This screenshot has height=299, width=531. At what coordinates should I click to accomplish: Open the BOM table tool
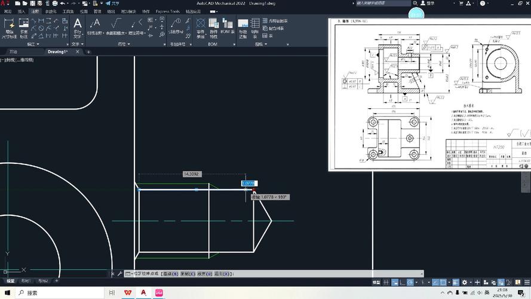[227, 26]
